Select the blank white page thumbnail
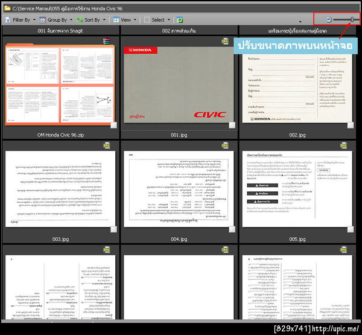This screenshot has height=335, width=362. tap(179, 287)
